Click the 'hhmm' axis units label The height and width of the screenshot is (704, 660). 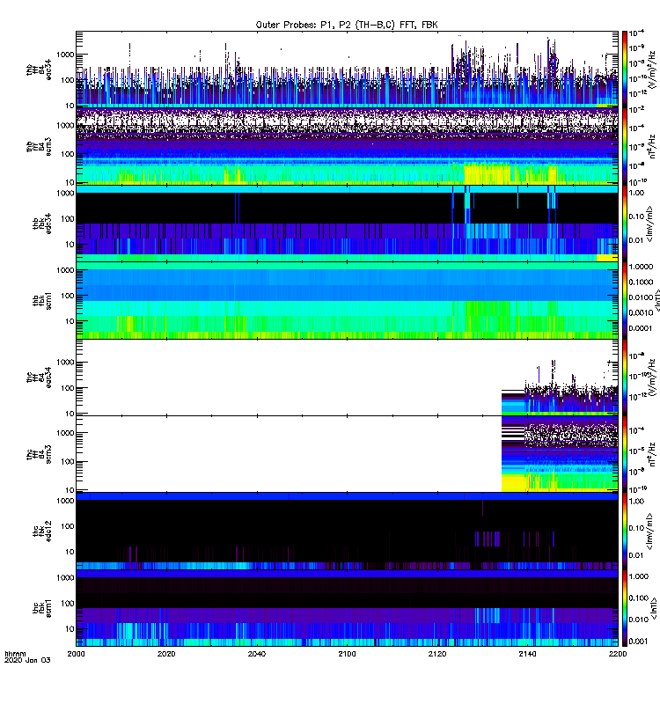coord(15,654)
